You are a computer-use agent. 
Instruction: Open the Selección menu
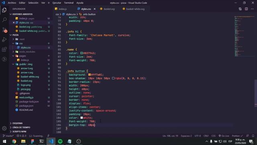coord(33,3)
